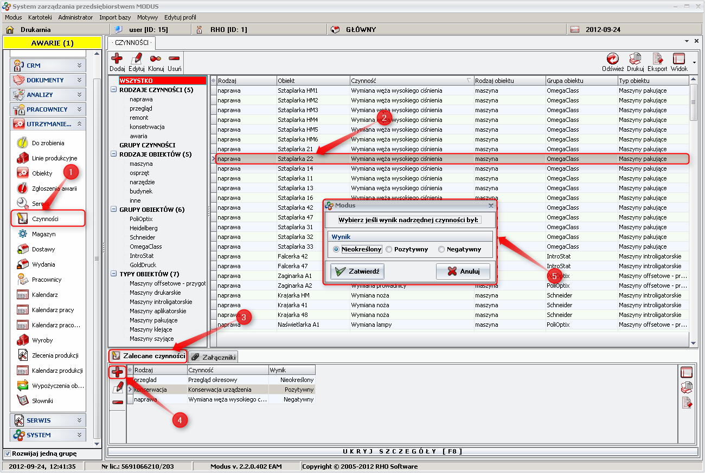705x473 pixels.
Task: Print using the Drukuj icon
Action: (634, 59)
